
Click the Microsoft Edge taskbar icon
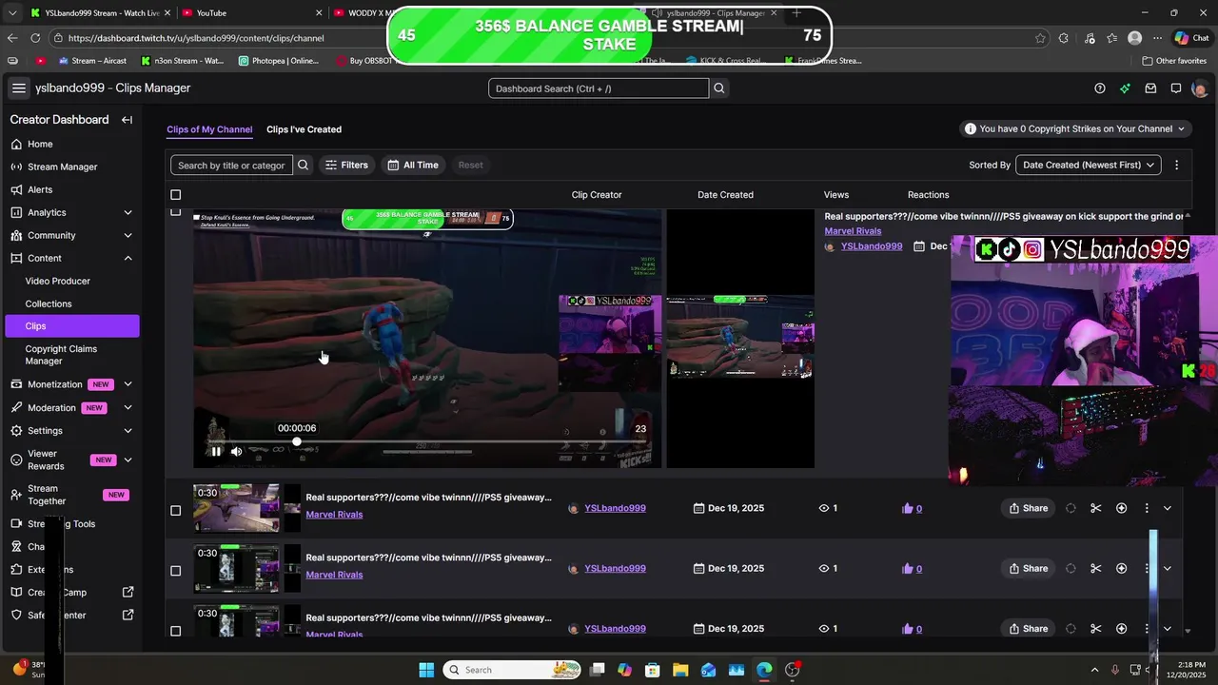tap(764, 670)
